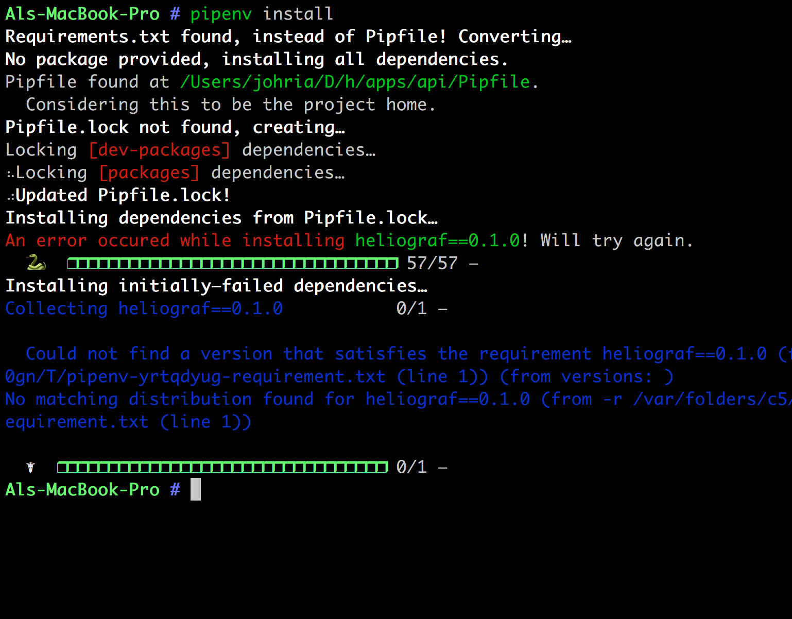The image size is (792, 619).
Task: Select the Installing initially-failed dependencies header
Action: point(216,285)
